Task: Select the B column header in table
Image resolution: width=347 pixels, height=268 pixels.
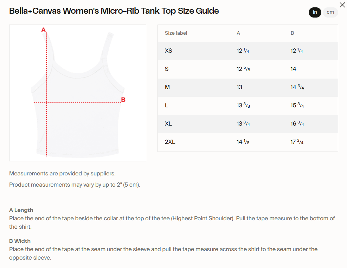Action: click(x=292, y=33)
